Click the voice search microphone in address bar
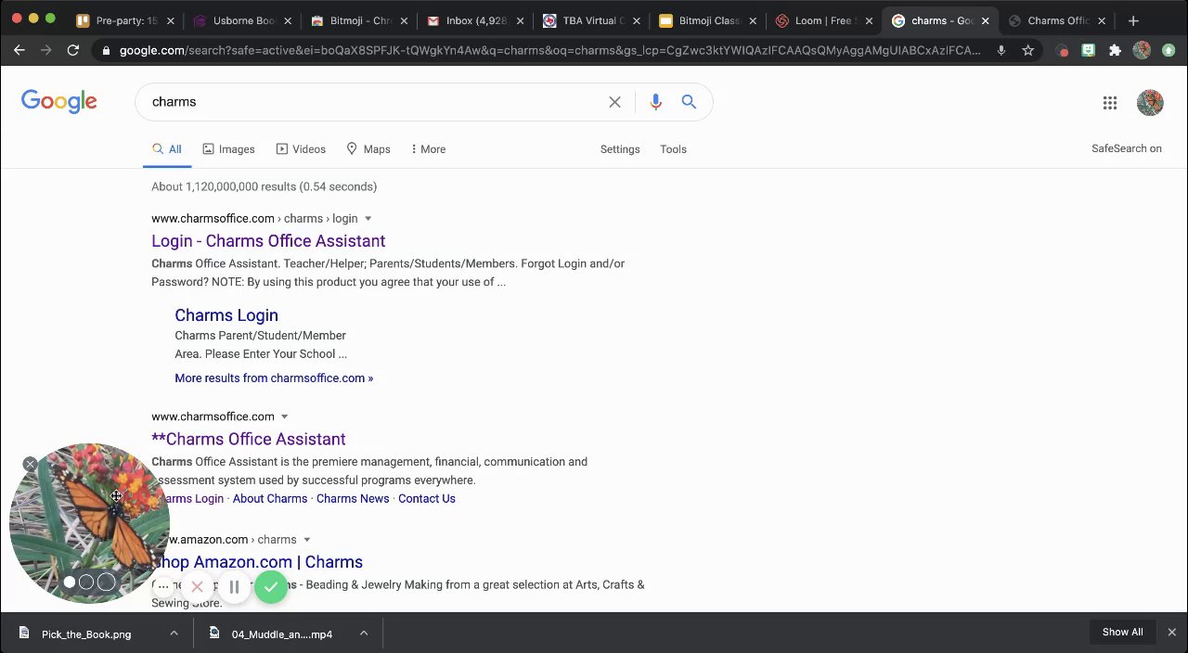The width and height of the screenshot is (1188, 653). [x=1001, y=50]
